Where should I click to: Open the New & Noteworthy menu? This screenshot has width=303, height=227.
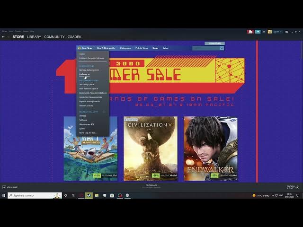[x=106, y=48]
